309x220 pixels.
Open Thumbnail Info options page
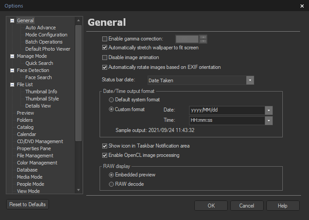pyautogui.click(x=41, y=92)
